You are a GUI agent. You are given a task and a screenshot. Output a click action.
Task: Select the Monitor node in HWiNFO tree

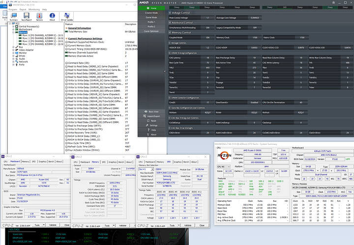pyautogui.click(x=23, y=53)
